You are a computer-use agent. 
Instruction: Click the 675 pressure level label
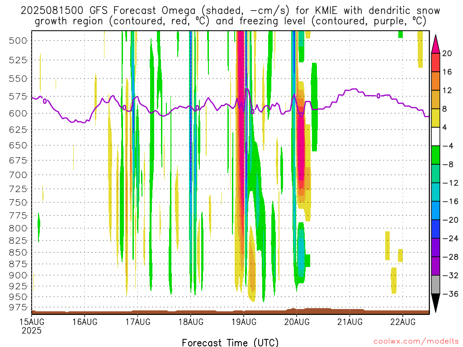pyautogui.click(x=18, y=160)
